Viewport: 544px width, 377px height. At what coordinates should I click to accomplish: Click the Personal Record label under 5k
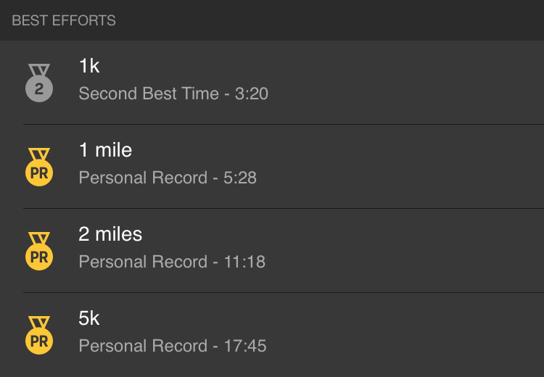[x=143, y=346]
